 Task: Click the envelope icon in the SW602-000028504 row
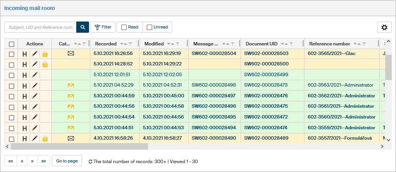[70, 53]
